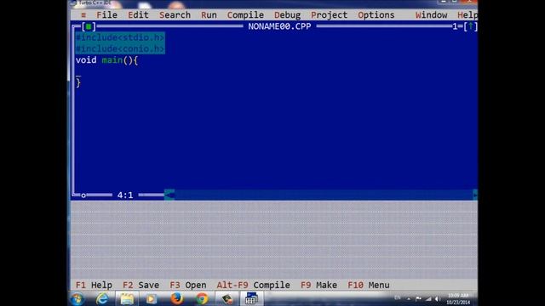Image resolution: width=545 pixels, height=306 pixels.
Task: Click F3 Open in status bar
Action: tap(187, 285)
